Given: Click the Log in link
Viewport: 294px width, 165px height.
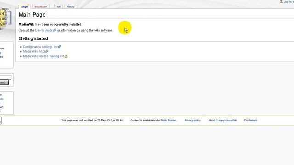Looking at the screenshot, I should 288,2.
